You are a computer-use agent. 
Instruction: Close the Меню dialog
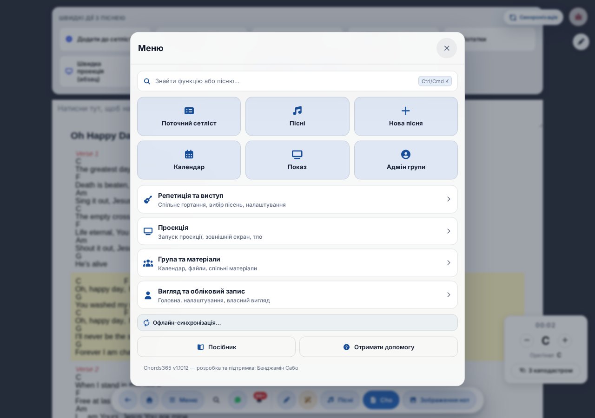tap(447, 48)
